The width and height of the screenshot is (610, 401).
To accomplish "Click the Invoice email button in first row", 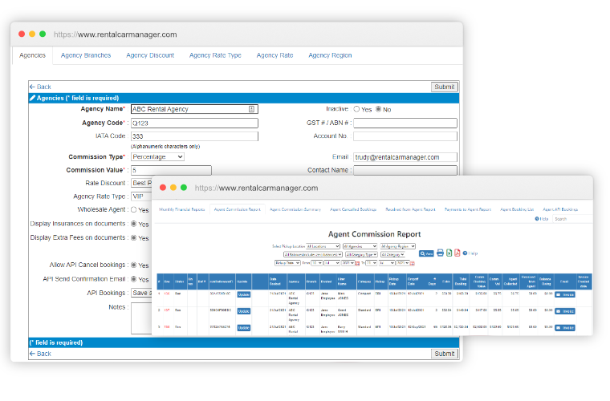I will pos(565,294).
